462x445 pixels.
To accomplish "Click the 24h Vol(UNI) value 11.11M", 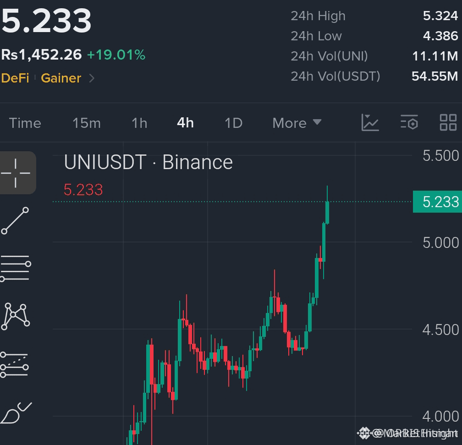I will point(435,56).
